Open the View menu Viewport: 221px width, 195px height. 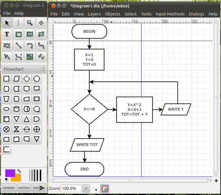click(x=79, y=14)
